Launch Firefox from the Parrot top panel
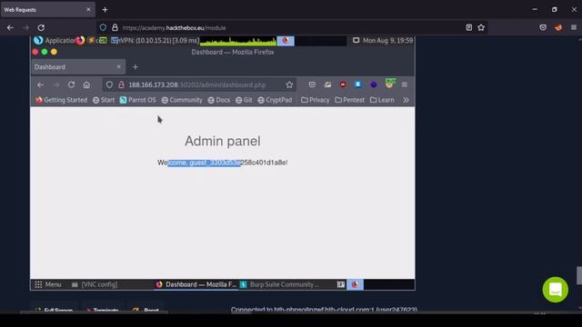The height and width of the screenshot is (327, 582). click(80, 40)
